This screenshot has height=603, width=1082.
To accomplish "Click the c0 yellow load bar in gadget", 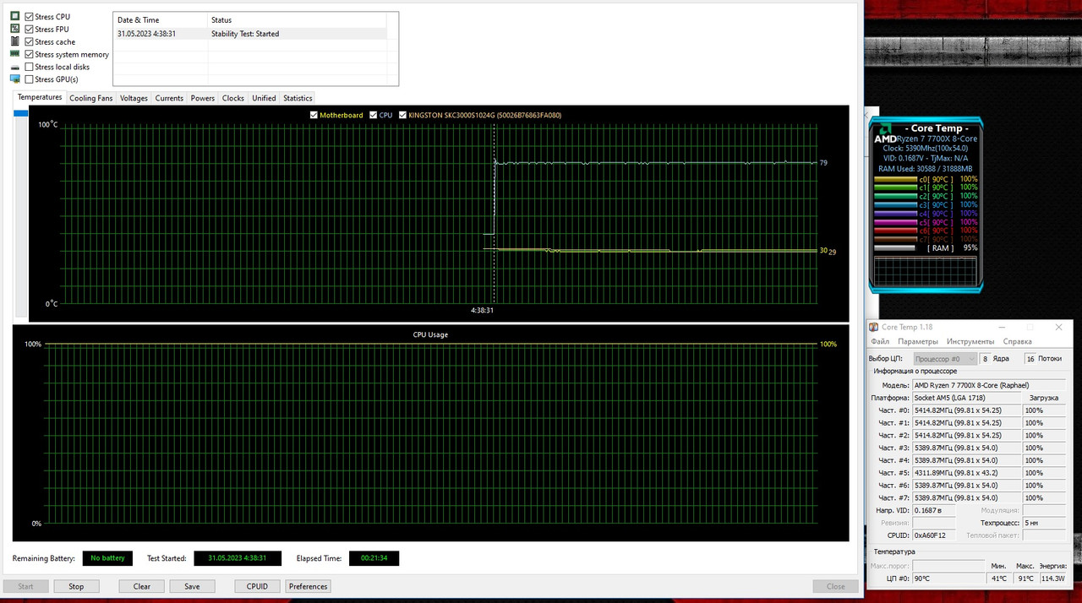I will pos(894,179).
